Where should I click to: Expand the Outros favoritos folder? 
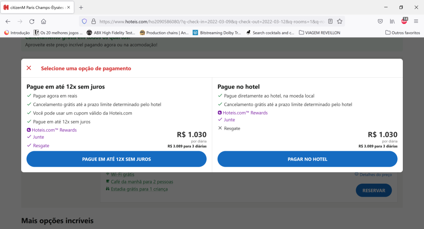tap(402, 33)
